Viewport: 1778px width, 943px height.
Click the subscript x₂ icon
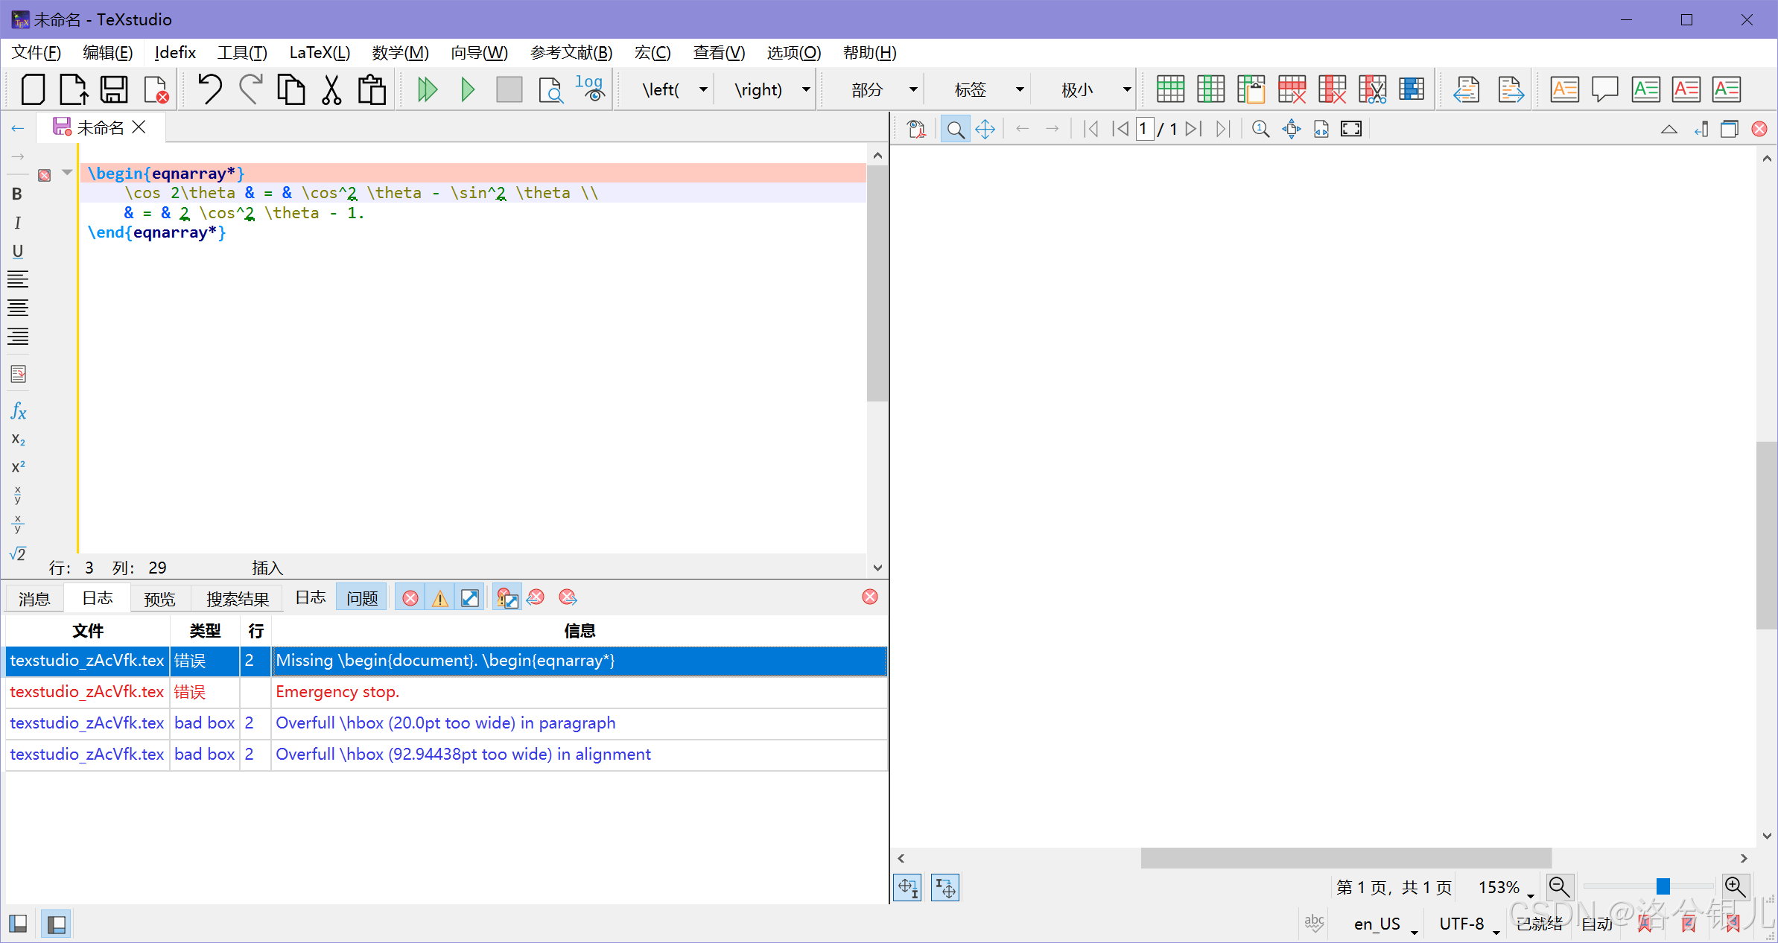[18, 439]
